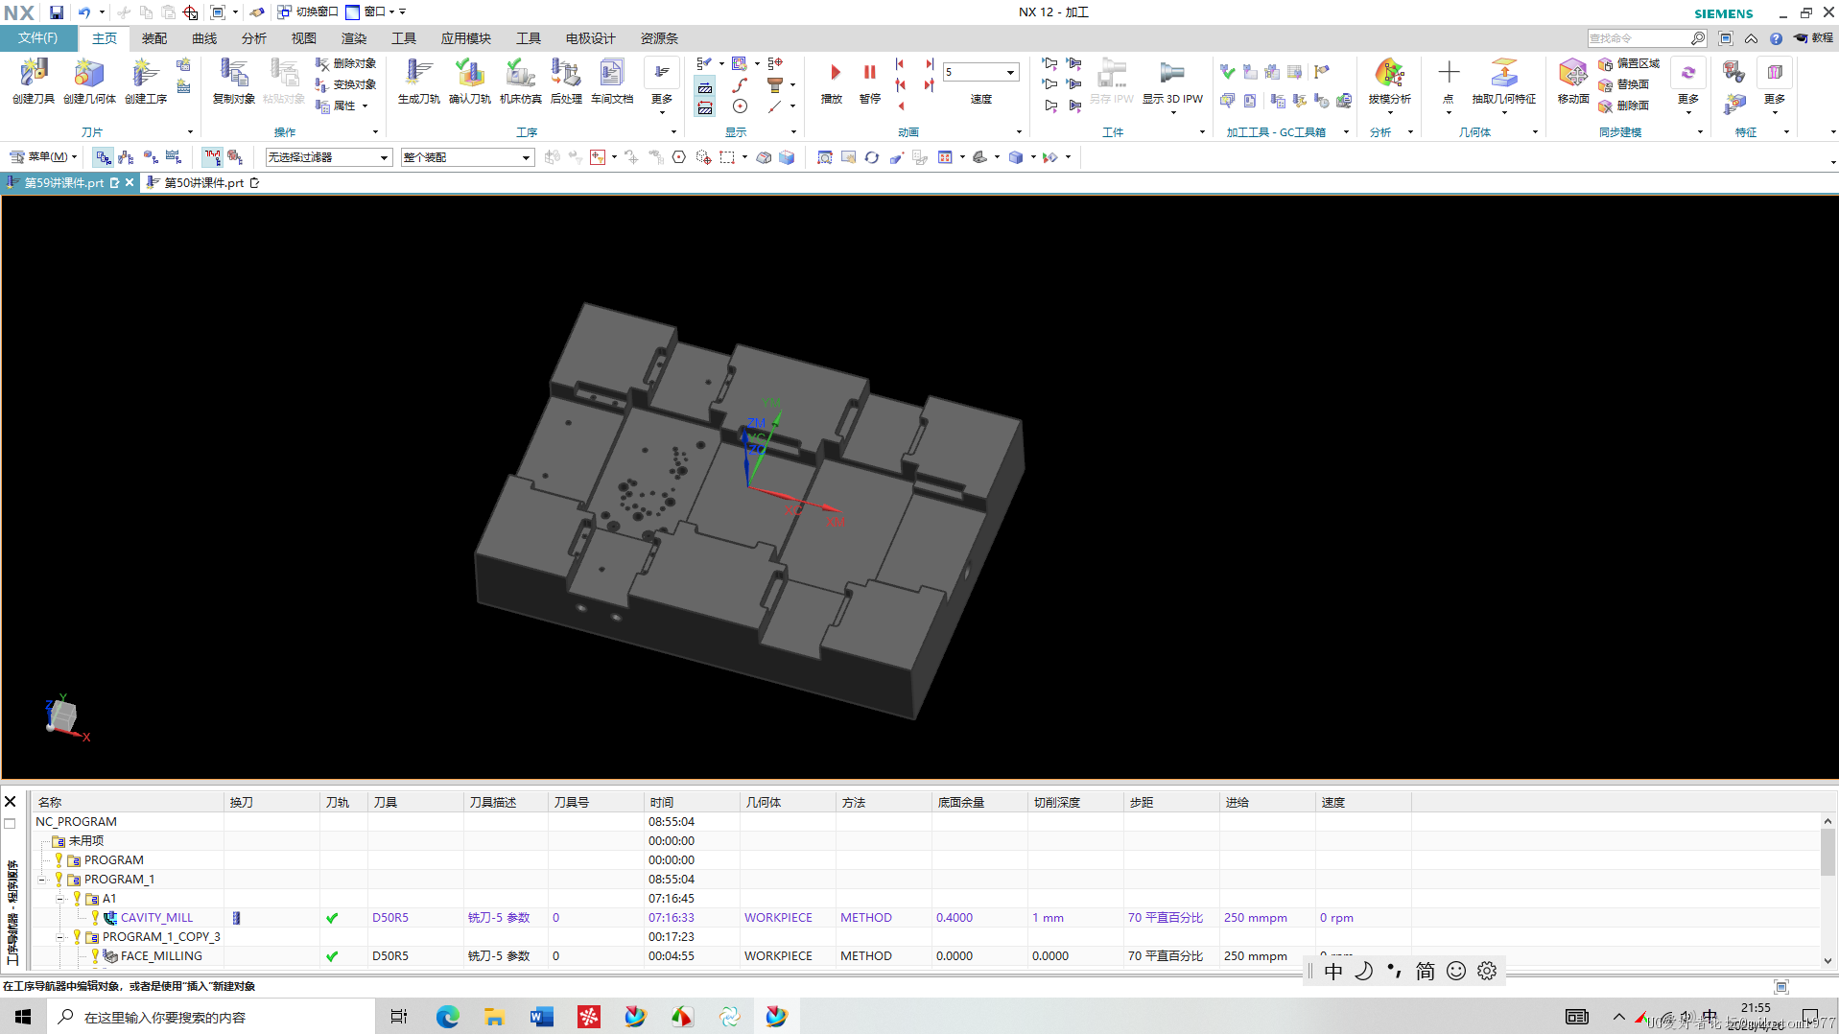Select the CAVITY_MILL operation
The height and width of the screenshot is (1034, 1839).
tap(156, 918)
